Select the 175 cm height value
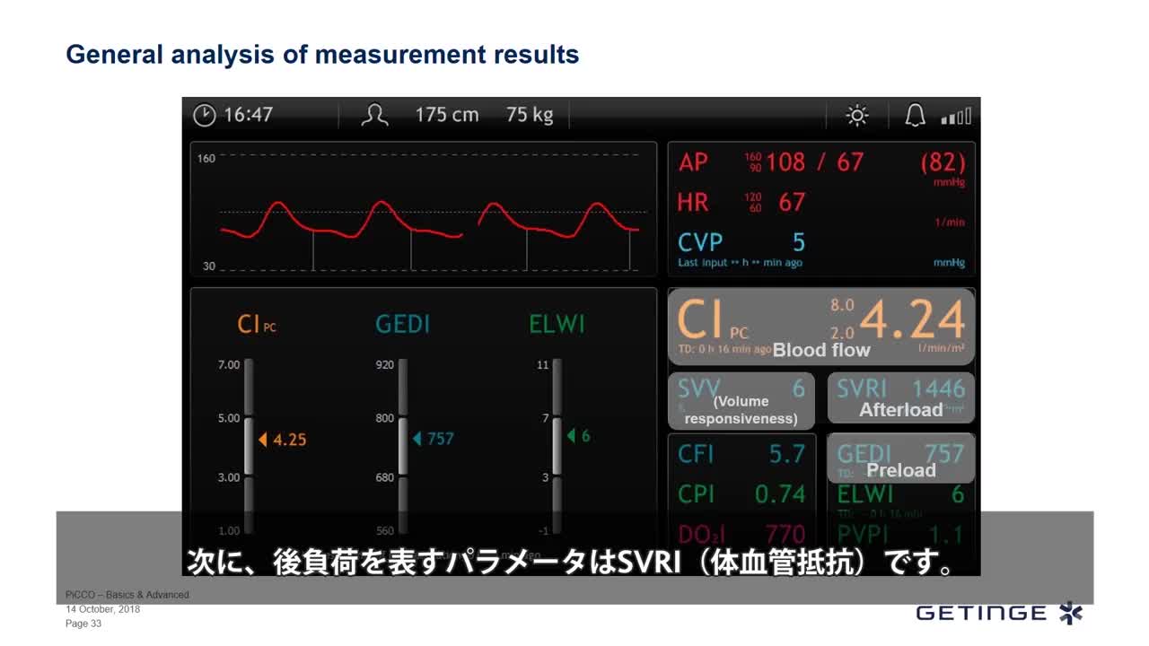This screenshot has width=1149, height=646. pos(446,115)
